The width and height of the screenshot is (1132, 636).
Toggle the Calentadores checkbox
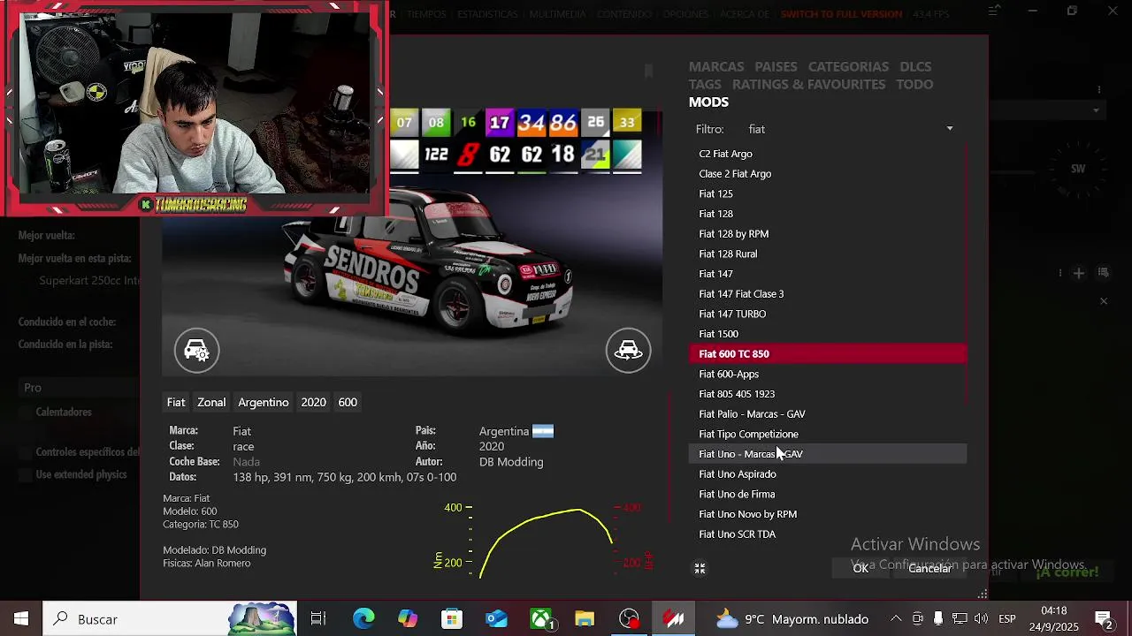[x=25, y=413]
